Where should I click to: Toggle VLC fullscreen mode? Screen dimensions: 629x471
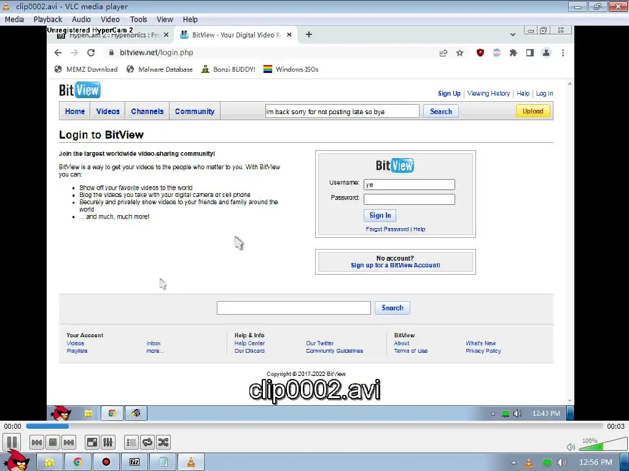tap(92, 443)
